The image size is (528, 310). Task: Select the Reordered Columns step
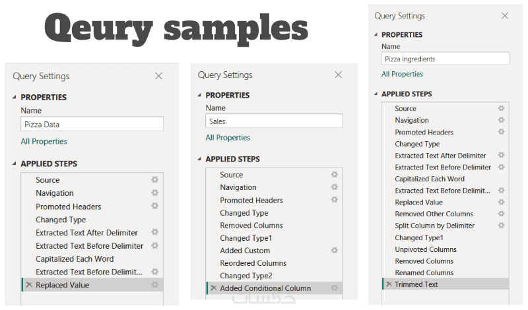click(x=253, y=263)
